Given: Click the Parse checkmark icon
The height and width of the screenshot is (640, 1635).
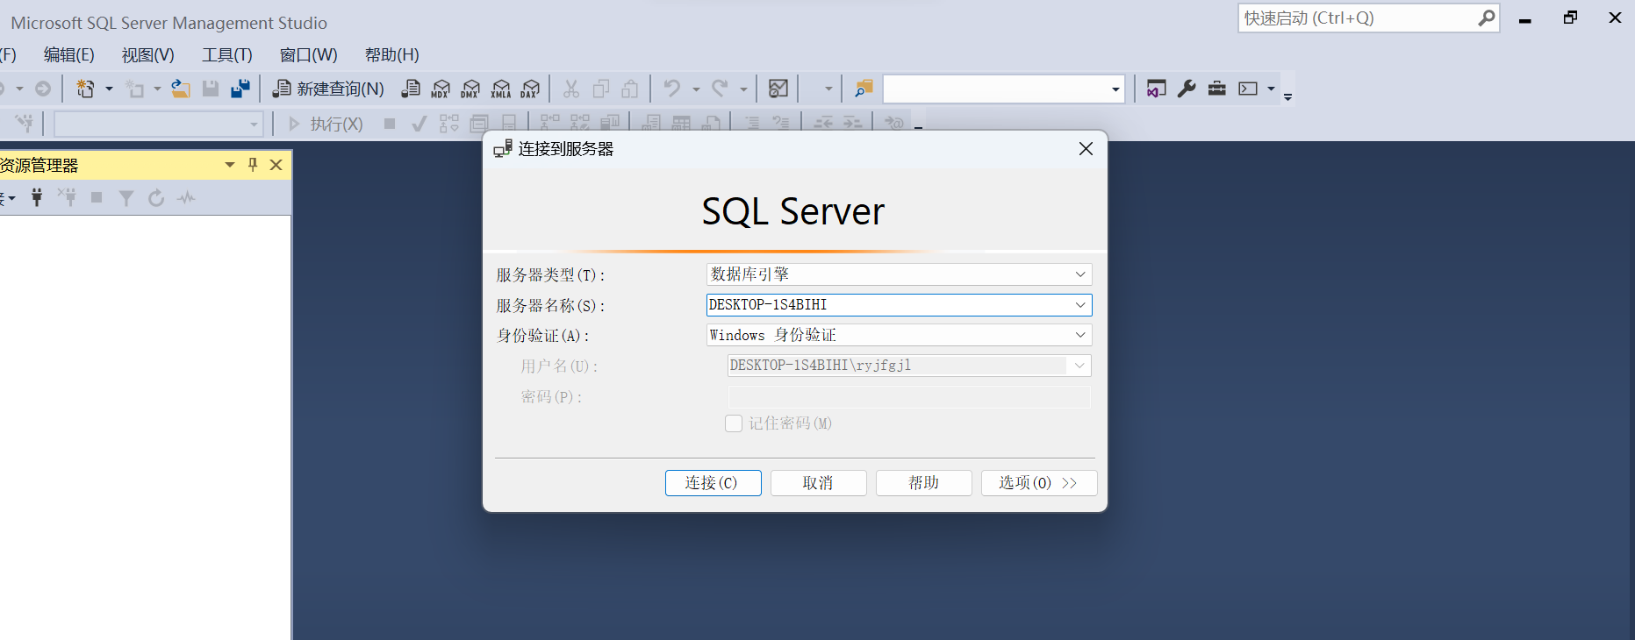Looking at the screenshot, I should click(419, 124).
